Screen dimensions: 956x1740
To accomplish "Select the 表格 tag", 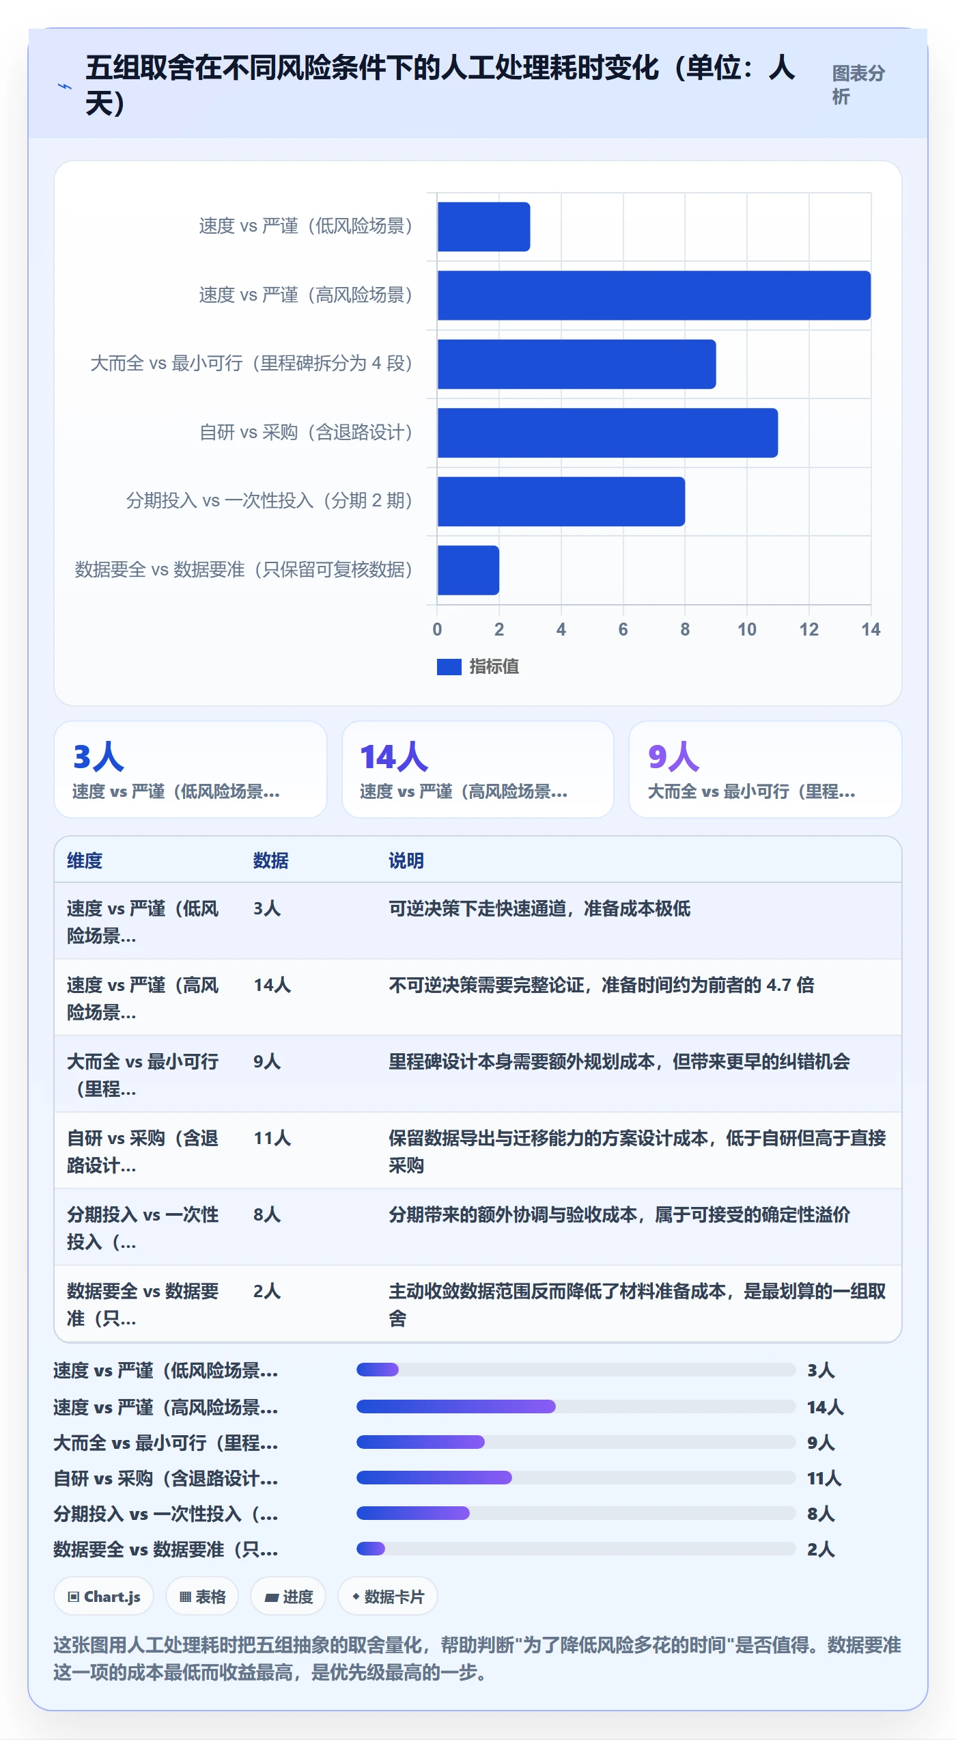I will point(202,1596).
